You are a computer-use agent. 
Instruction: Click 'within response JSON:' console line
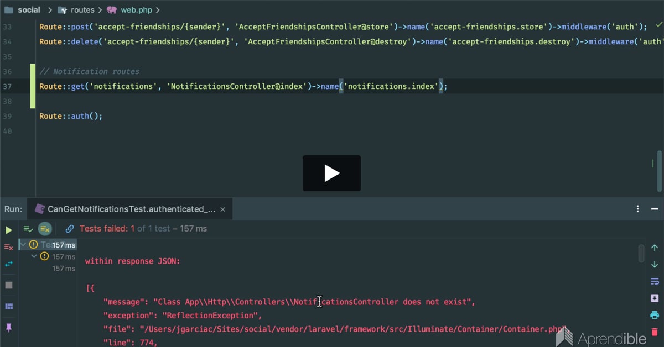133,261
